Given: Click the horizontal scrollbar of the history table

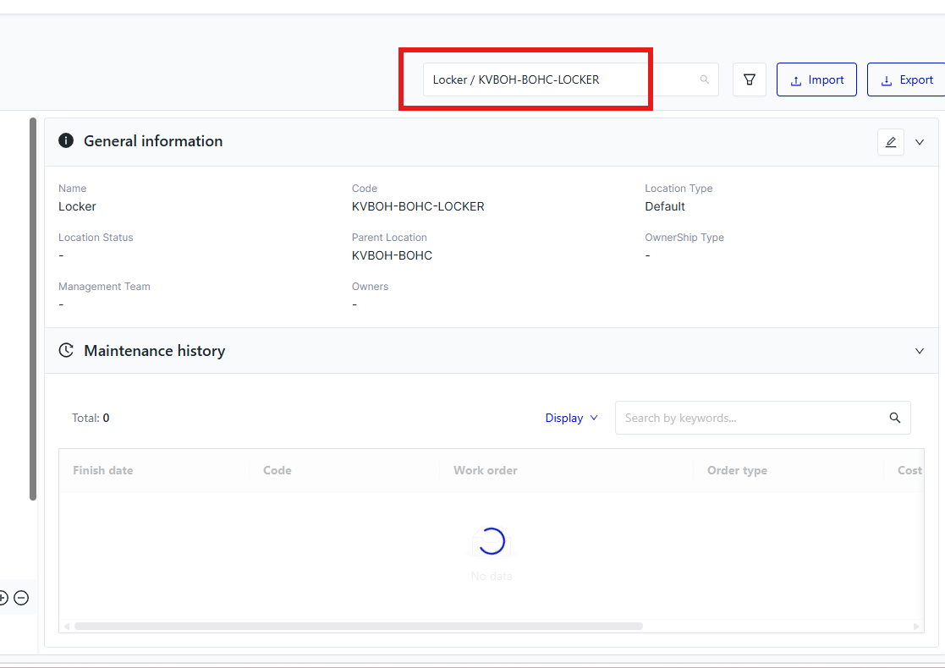Looking at the screenshot, I should coord(359,627).
